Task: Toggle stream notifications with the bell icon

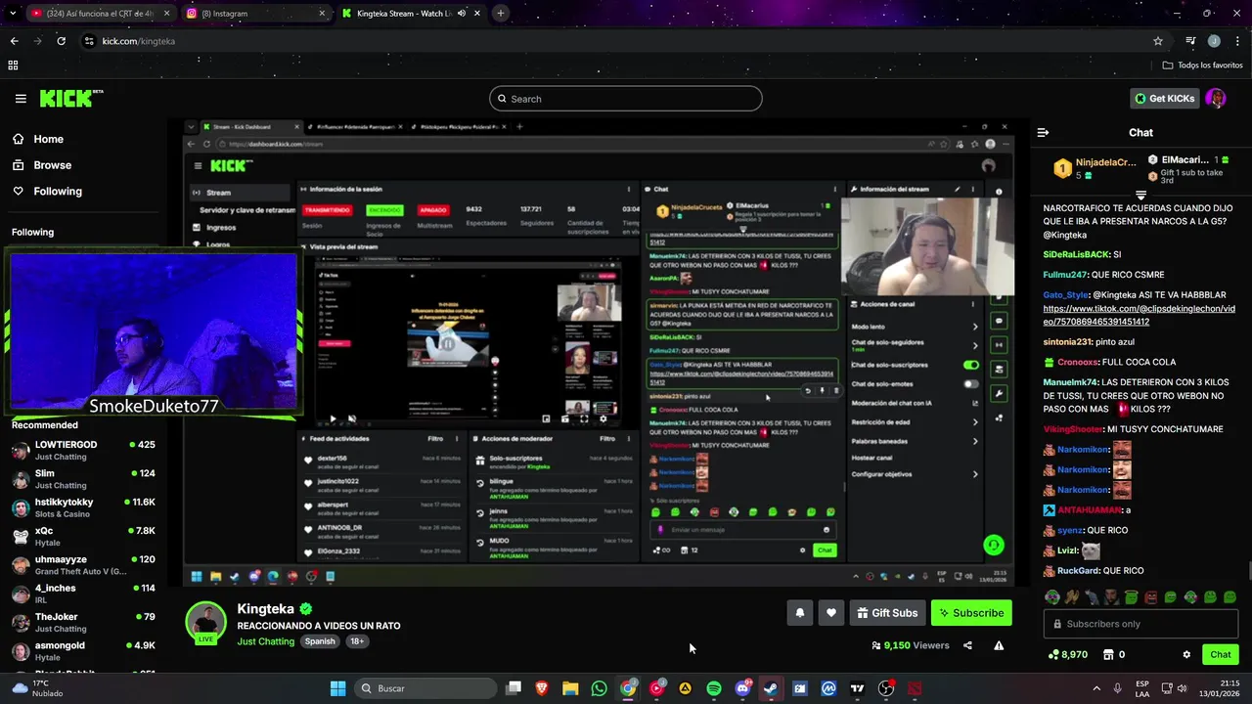Action: (x=799, y=613)
